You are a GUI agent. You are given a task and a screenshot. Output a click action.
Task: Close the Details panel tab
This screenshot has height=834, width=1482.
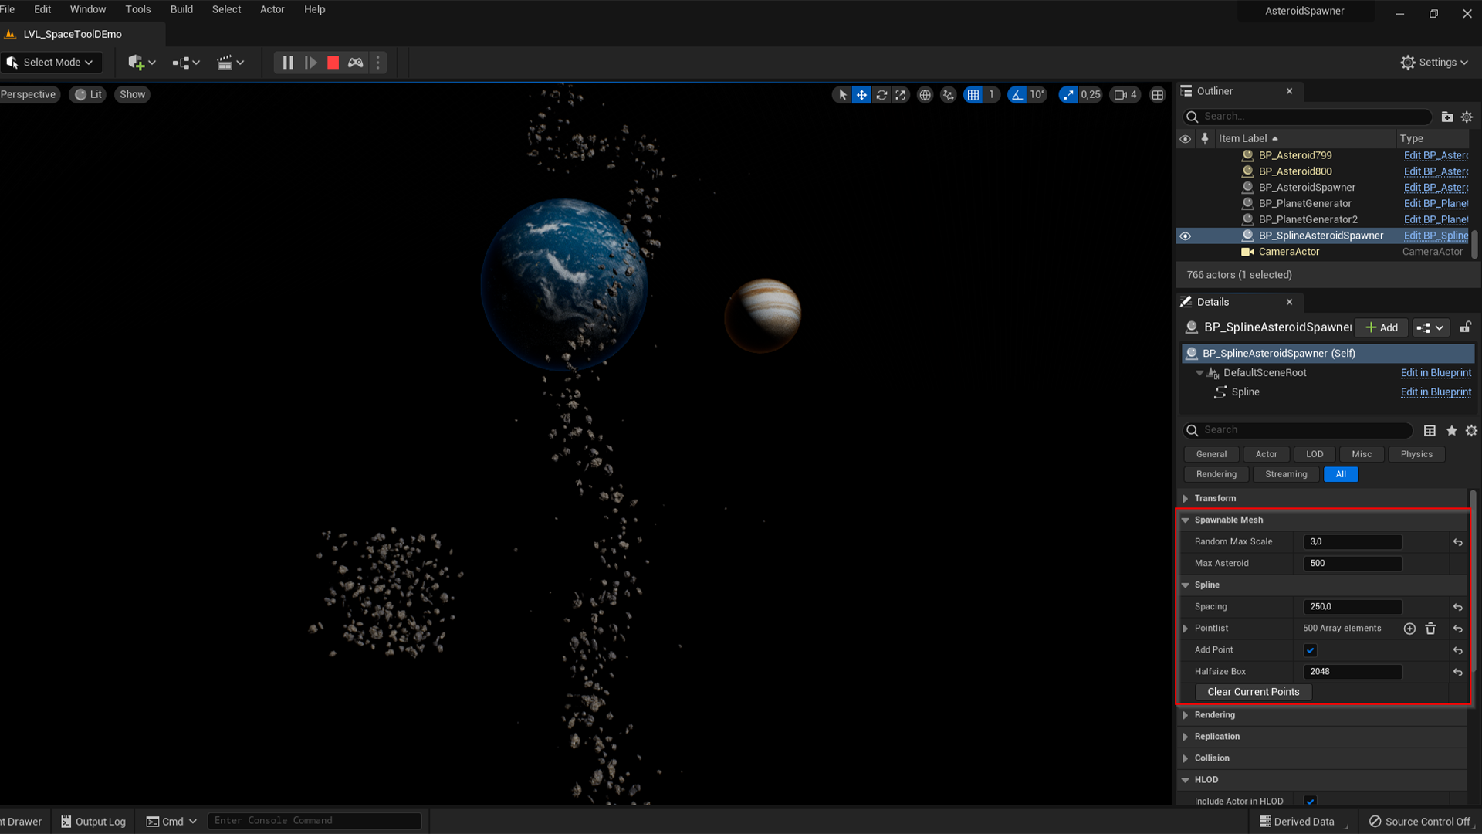coord(1289,302)
